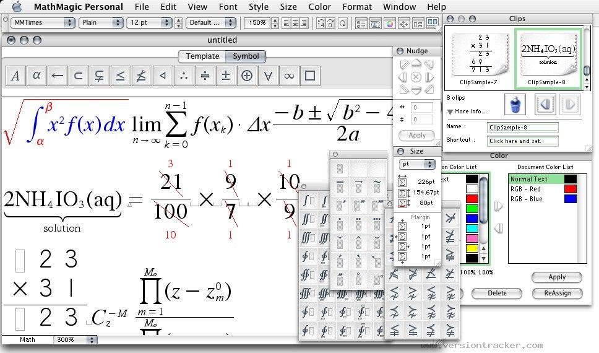599x353 pixels.
Task: Click the right-pointing arrow in Color window
Action: [x=498, y=206]
